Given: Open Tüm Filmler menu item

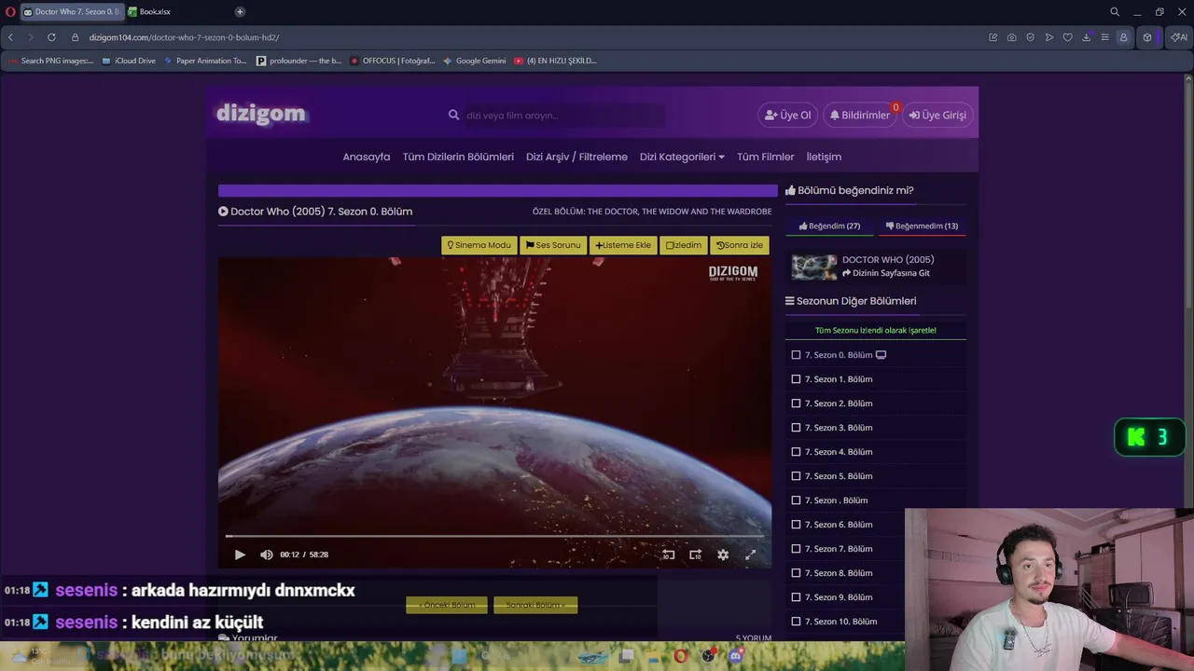Looking at the screenshot, I should 766,157.
